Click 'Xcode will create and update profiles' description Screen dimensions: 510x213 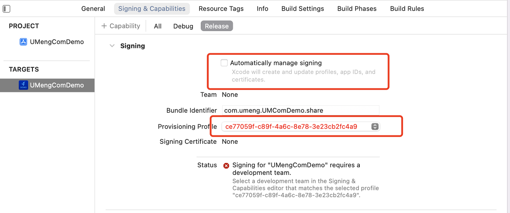point(304,76)
